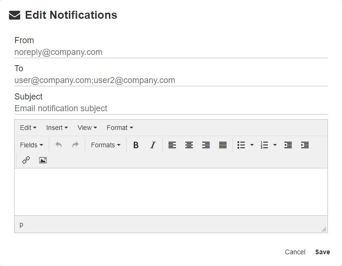Increase indent of the paragraph

[305, 145]
